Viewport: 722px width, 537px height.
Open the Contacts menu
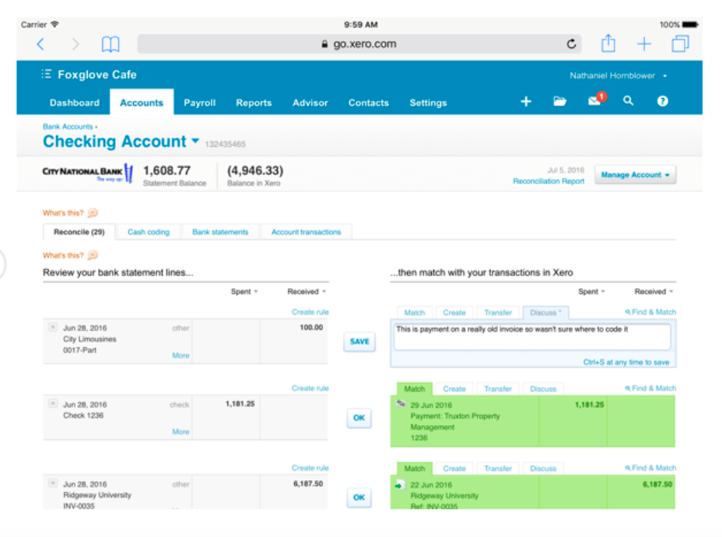pyautogui.click(x=368, y=103)
